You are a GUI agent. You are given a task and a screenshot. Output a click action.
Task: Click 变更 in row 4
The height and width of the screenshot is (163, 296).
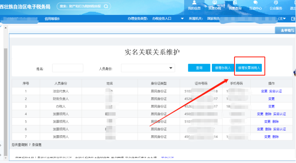pos(260,114)
